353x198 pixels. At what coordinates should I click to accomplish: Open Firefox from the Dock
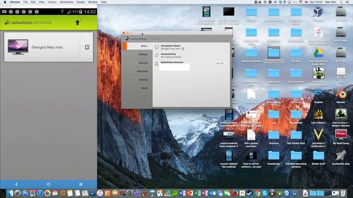[235, 193]
